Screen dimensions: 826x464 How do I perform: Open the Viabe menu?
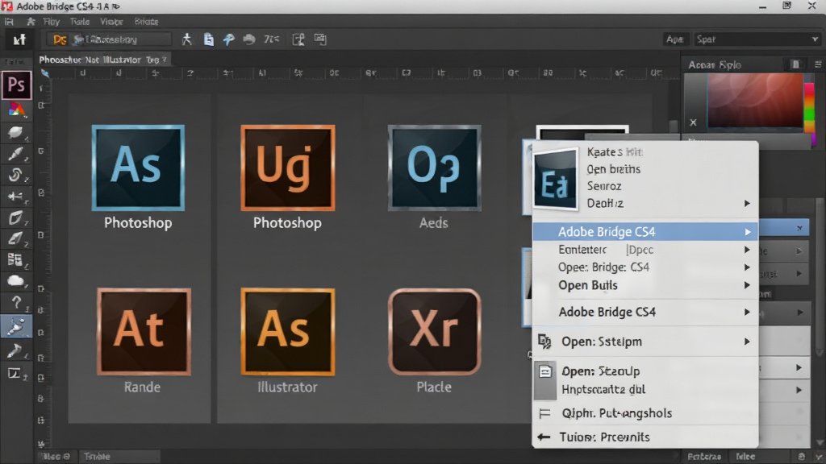tap(111, 22)
